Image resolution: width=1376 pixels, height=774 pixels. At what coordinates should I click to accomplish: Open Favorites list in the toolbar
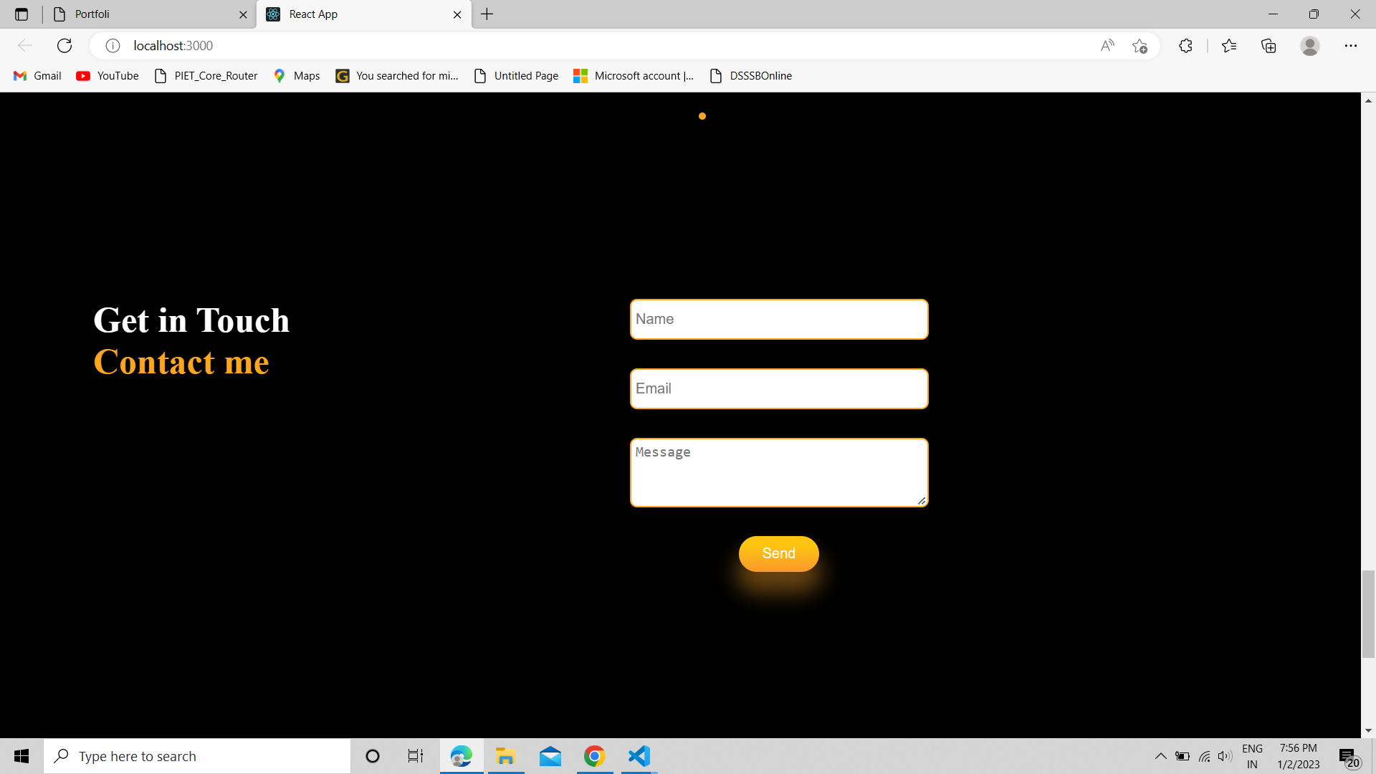1230,45
